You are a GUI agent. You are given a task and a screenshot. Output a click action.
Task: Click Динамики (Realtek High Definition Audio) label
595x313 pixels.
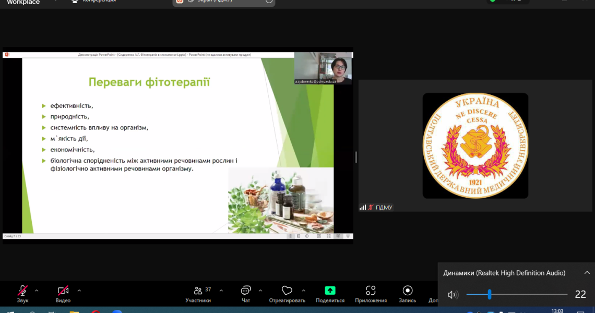(x=504, y=273)
